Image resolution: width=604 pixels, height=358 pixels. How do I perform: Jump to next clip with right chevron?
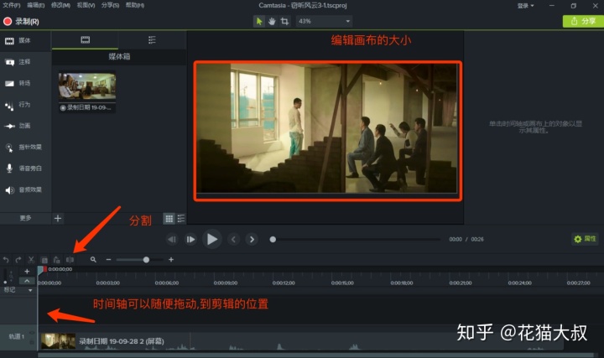point(252,240)
